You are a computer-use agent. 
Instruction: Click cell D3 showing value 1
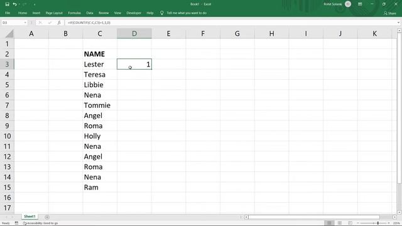134,64
